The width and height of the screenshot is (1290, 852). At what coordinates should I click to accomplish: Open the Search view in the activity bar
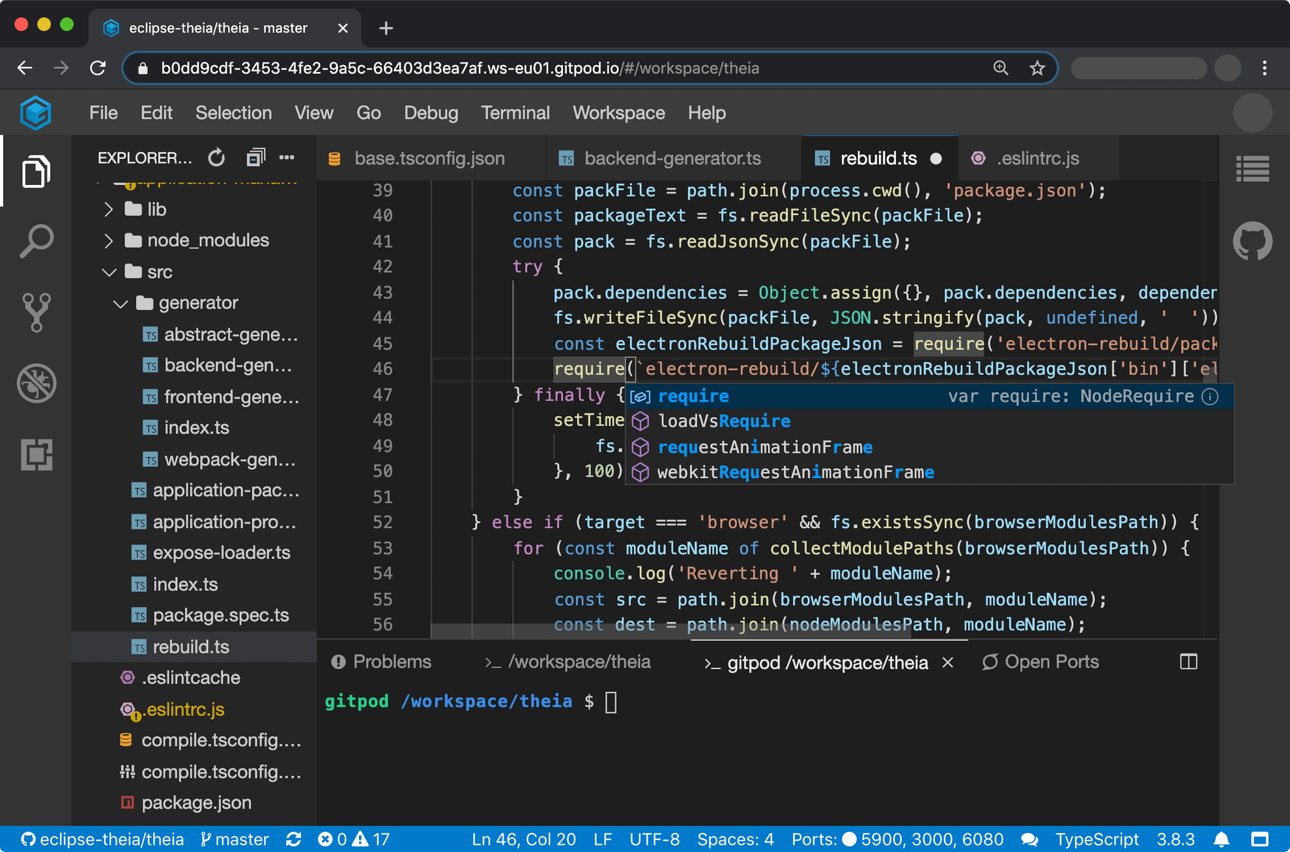[x=37, y=240]
